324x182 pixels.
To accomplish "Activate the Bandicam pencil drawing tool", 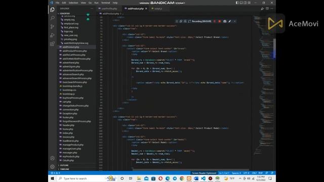I will click(x=230, y=21).
